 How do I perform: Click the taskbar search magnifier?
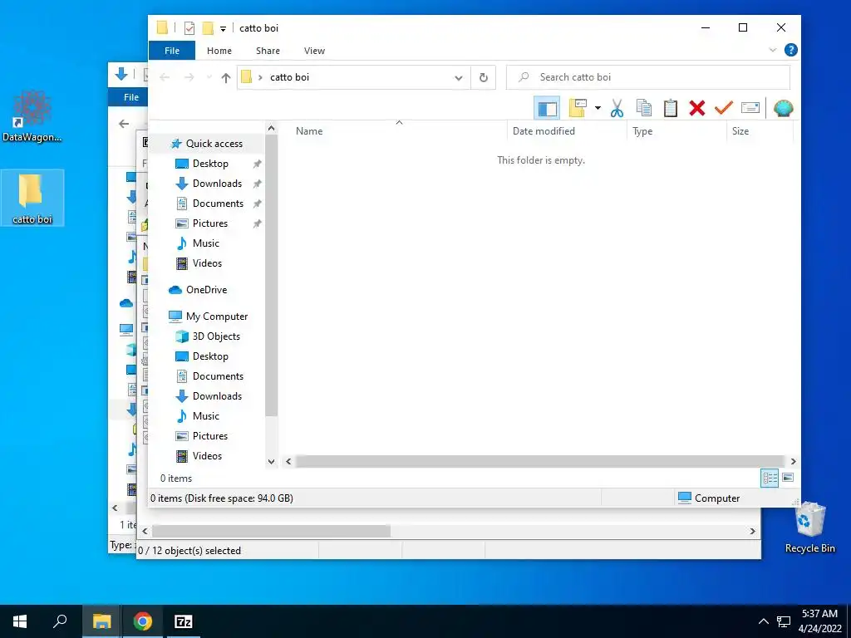[x=60, y=621]
